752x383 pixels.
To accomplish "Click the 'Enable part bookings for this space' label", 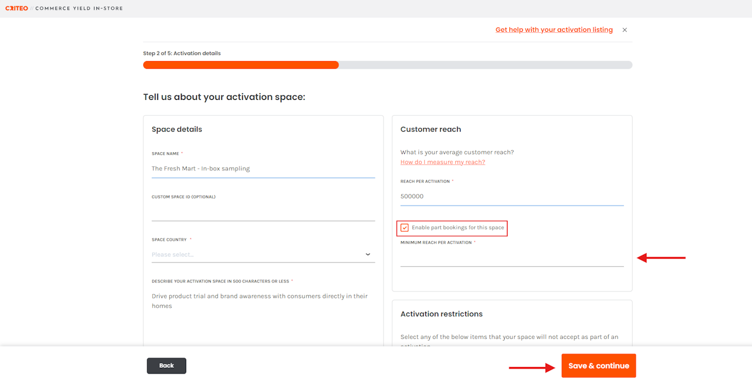I will 458,227.
